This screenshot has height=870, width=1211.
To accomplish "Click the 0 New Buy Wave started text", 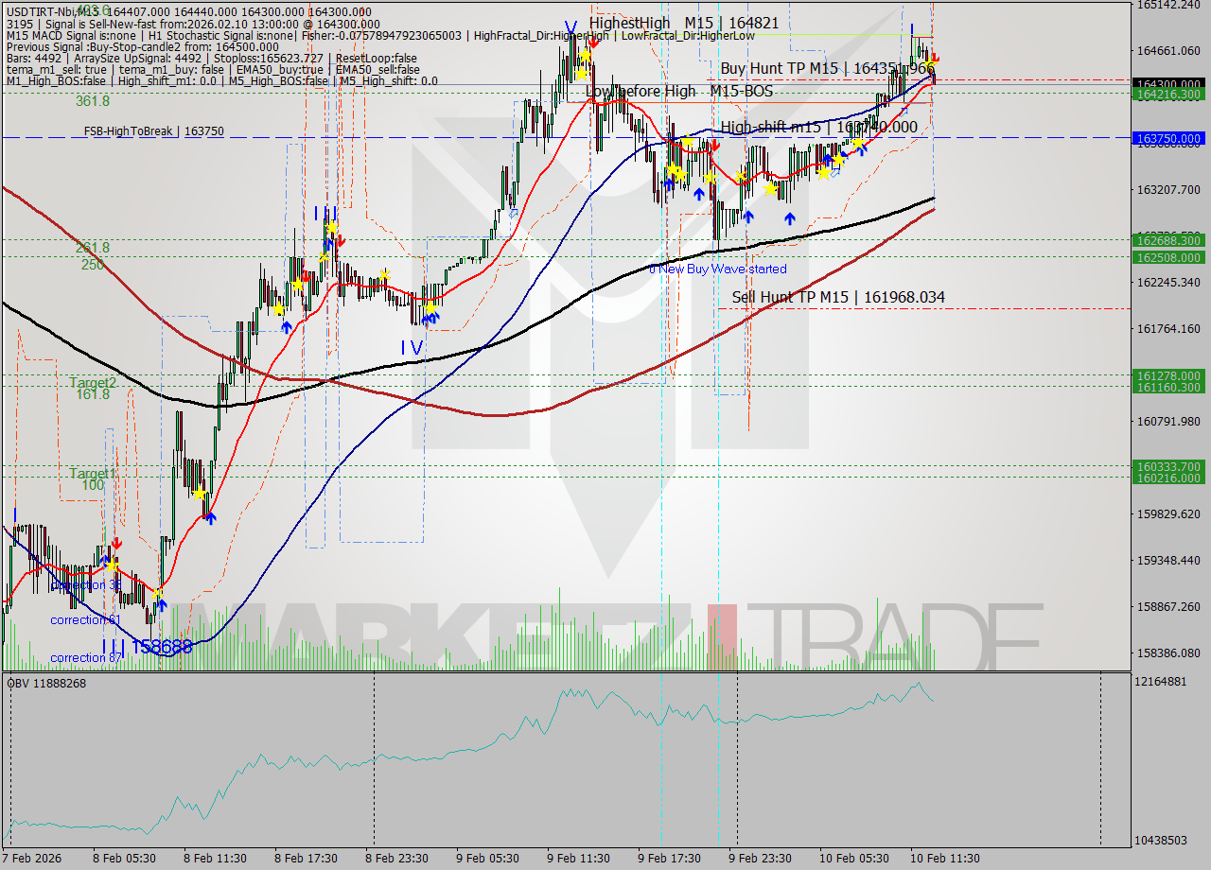I will point(717,269).
